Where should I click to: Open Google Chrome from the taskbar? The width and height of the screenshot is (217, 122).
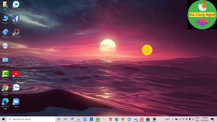[x=123, y=119]
